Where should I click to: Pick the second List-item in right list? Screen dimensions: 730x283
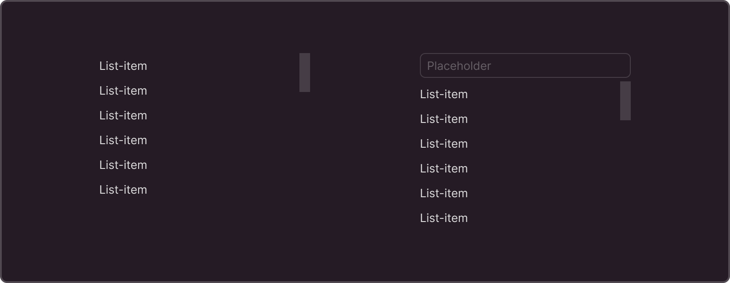click(444, 119)
